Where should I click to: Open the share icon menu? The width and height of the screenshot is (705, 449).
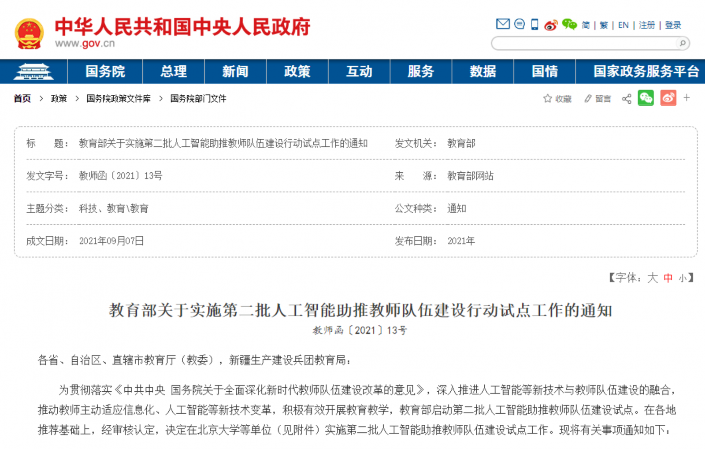click(x=626, y=99)
